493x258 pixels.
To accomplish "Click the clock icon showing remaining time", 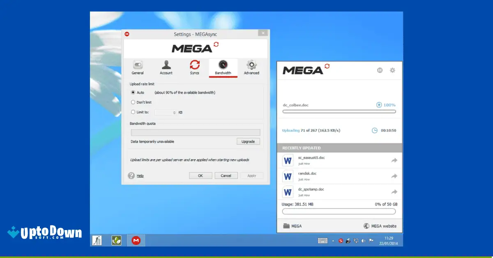I will point(375,130).
